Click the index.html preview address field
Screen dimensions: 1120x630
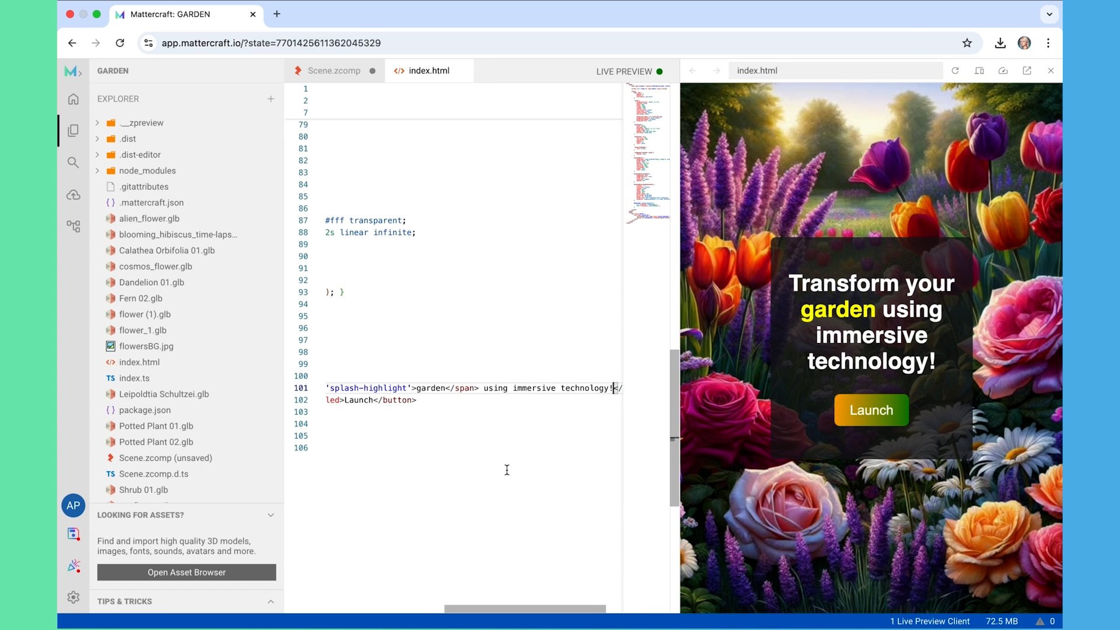(835, 71)
